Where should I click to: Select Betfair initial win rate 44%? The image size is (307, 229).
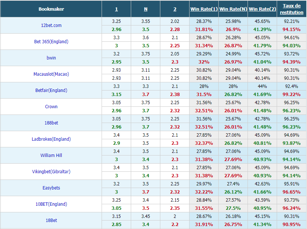[x=262, y=86]
